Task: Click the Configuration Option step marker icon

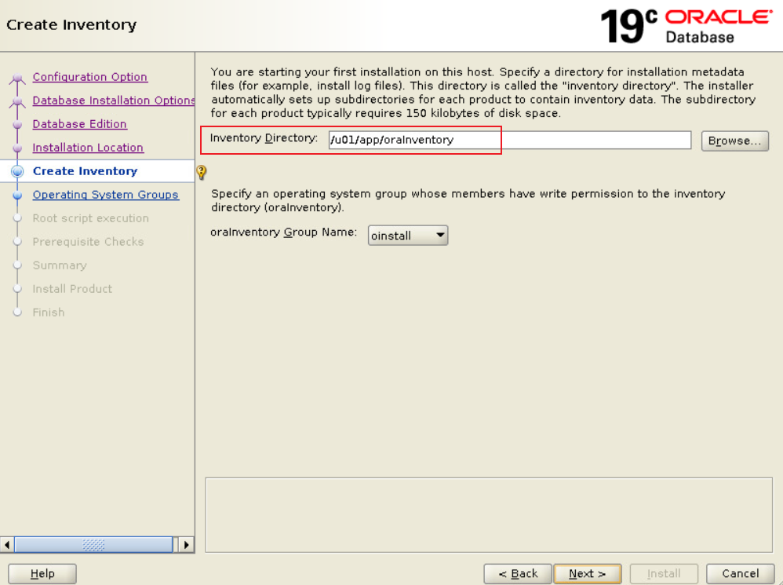Action: tap(17, 78)
